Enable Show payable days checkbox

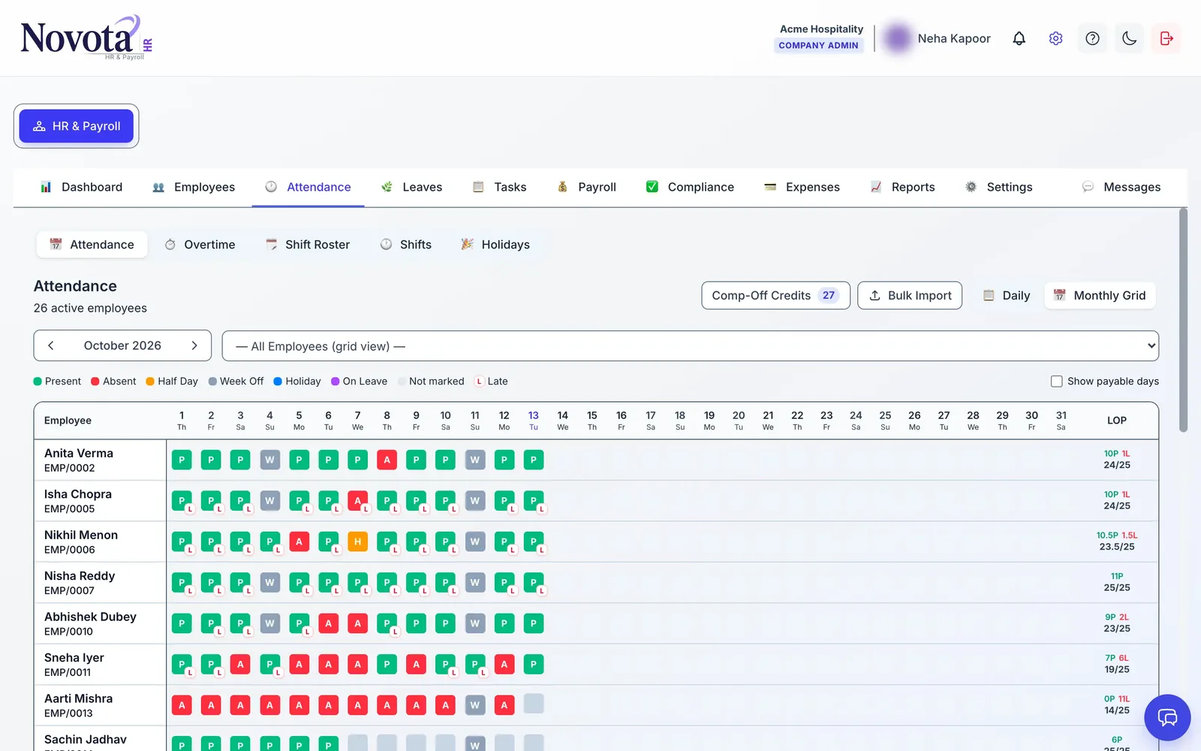(x=1056, y=382)
